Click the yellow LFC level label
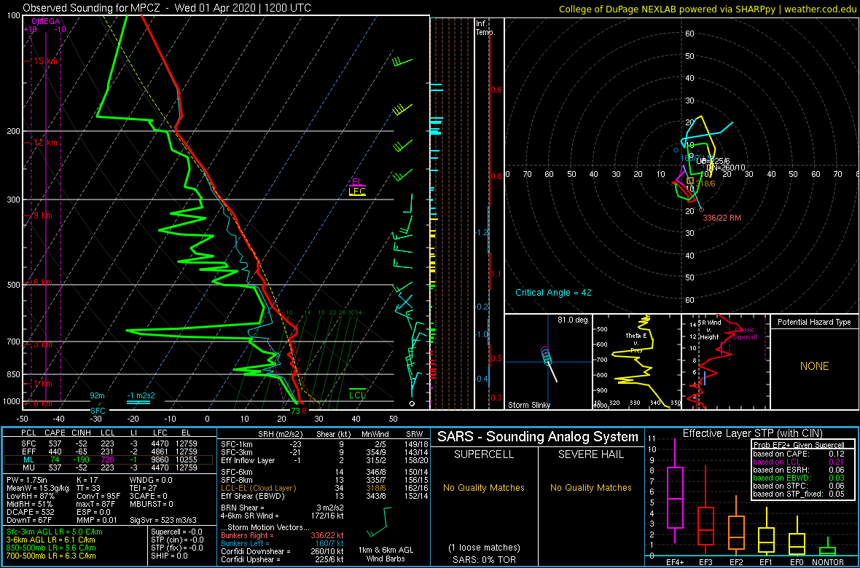The image size is (860, 568). (x=357, y=192)
